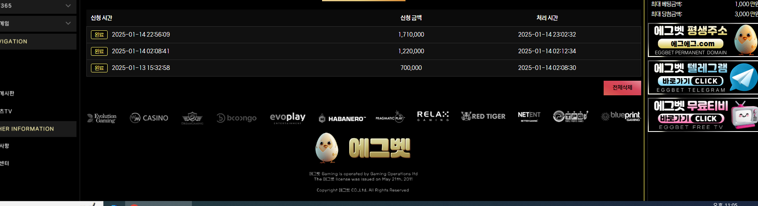Expand the 게임 sidebar dropdown chevron

tap(68, 23)
